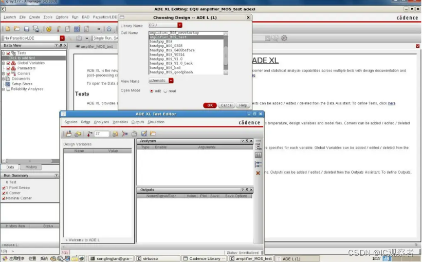Show more toolbar items via top chevron
Image resolution: width=422 pixels, height=262 pixels.
[99, 29]
